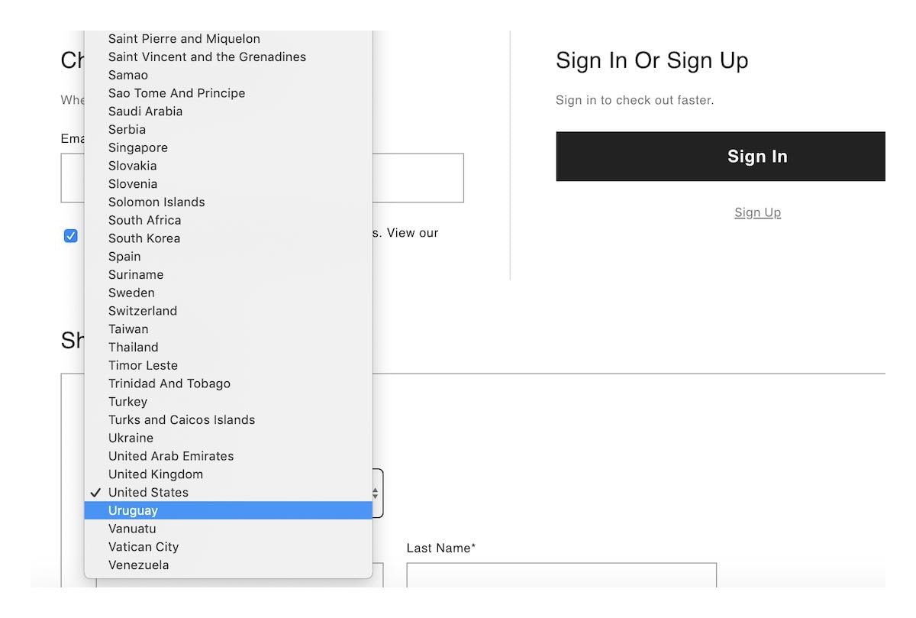
Task: Select United Arab Emirates from the dropdown
Action: click(x=170, y=455)
